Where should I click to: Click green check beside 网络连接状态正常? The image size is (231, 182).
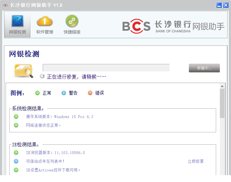[16, 125]
